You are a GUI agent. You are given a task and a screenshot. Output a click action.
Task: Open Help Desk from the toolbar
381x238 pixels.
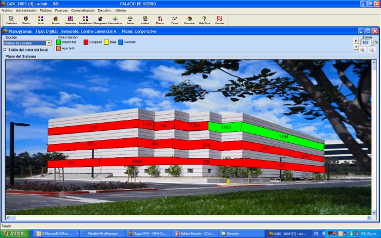click(x=204, y=20)
